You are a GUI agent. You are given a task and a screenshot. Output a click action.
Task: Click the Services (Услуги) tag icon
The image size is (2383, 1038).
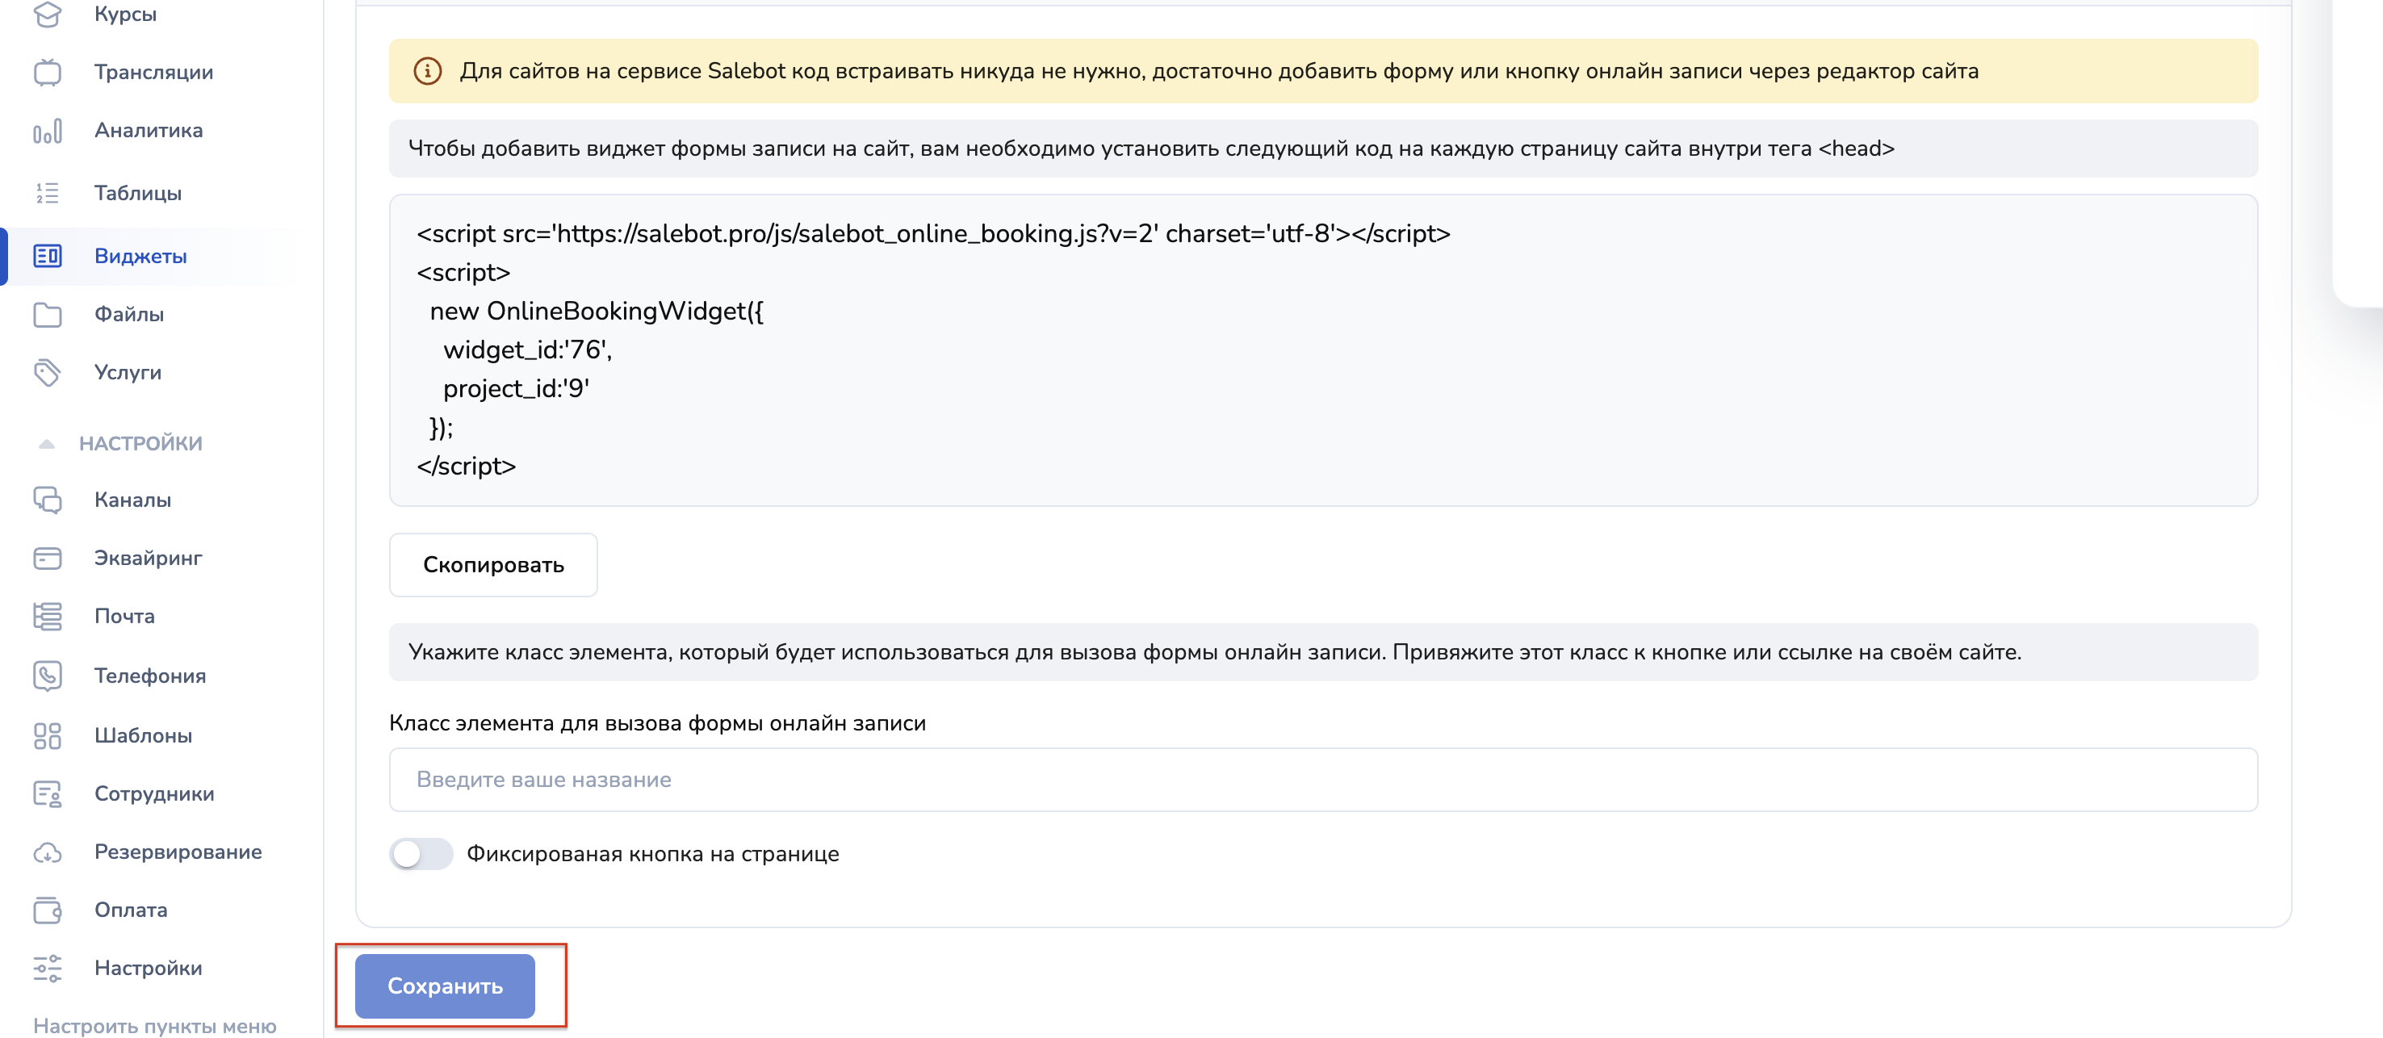pyautogui.click(x=47, y=372)
